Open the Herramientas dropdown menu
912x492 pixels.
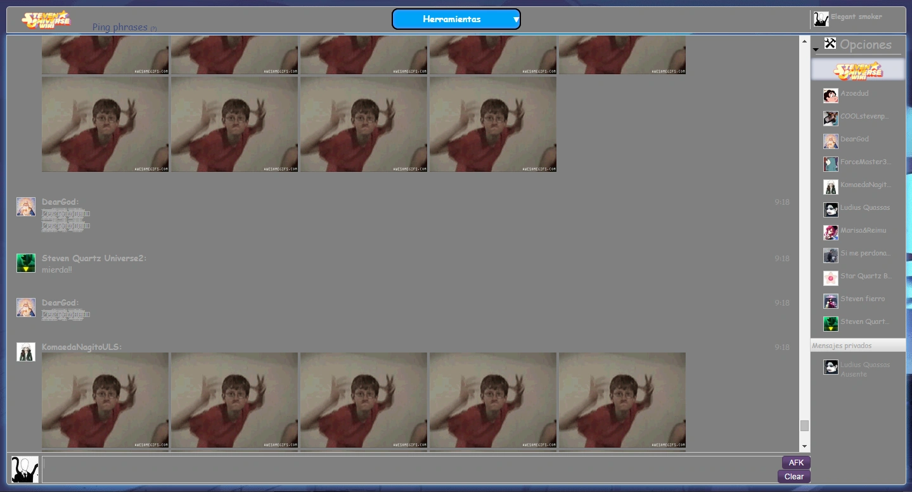point(456,19)
